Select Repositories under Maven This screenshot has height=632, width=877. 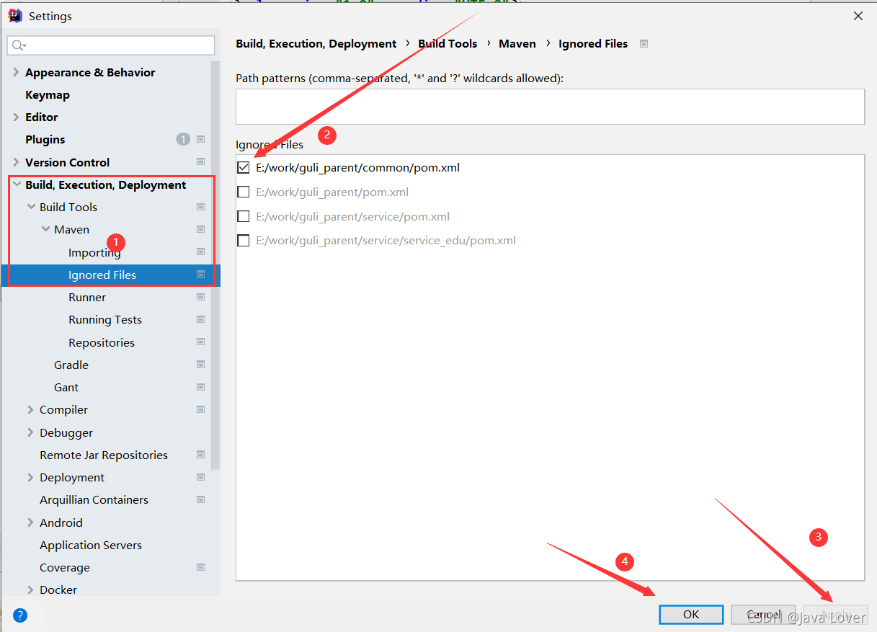(x=102, y=342)
